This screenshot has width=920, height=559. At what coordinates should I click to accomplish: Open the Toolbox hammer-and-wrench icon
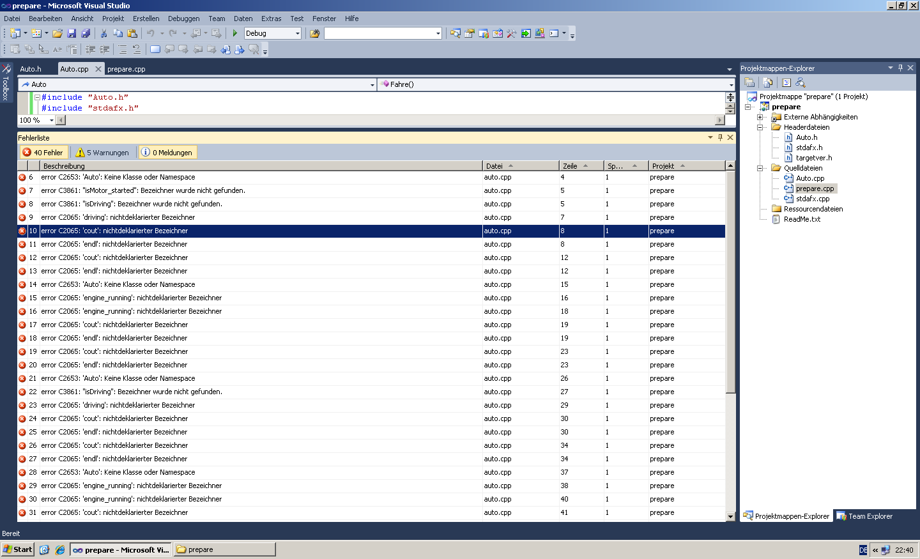[512, 33]
